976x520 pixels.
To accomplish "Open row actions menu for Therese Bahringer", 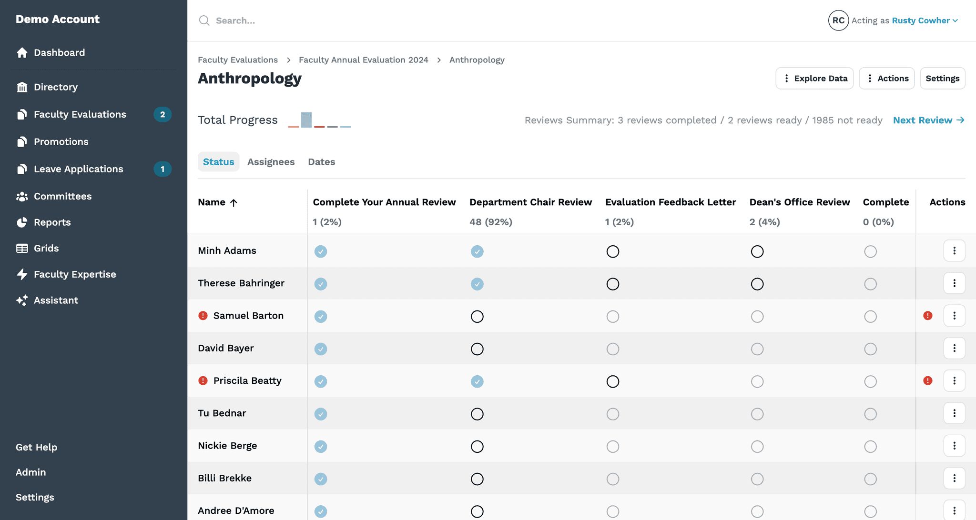I will 954,283.
